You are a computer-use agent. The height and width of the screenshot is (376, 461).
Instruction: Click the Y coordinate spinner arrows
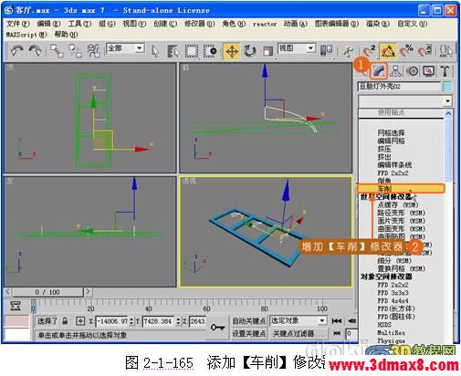tap(179, 321)
